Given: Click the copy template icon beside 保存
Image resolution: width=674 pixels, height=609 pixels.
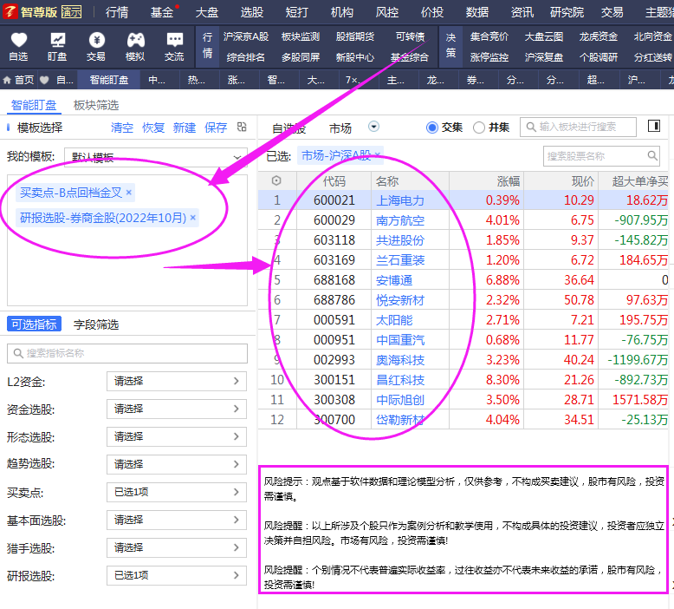Looking at the screenshot, I should pyautogui.click(x=242, y=127).
